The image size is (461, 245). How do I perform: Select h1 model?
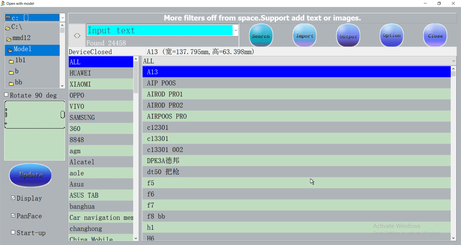(296, 227)
